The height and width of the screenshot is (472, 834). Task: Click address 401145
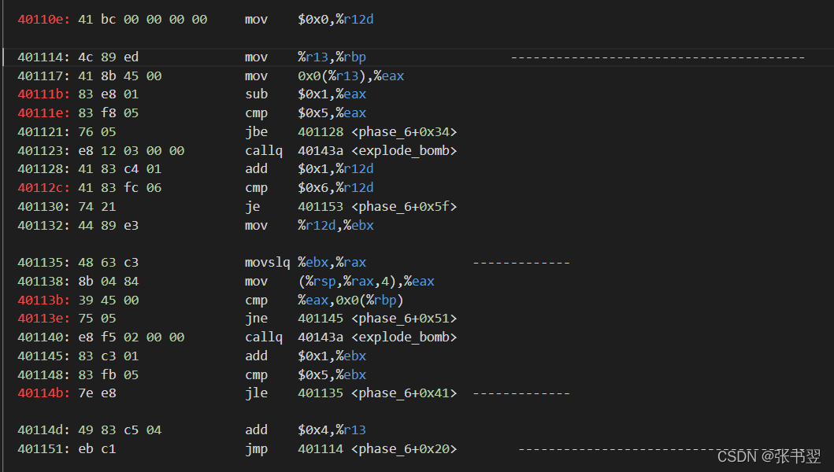point(43,356)
